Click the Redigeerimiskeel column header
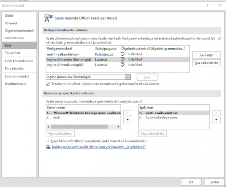 click(70, 49)
